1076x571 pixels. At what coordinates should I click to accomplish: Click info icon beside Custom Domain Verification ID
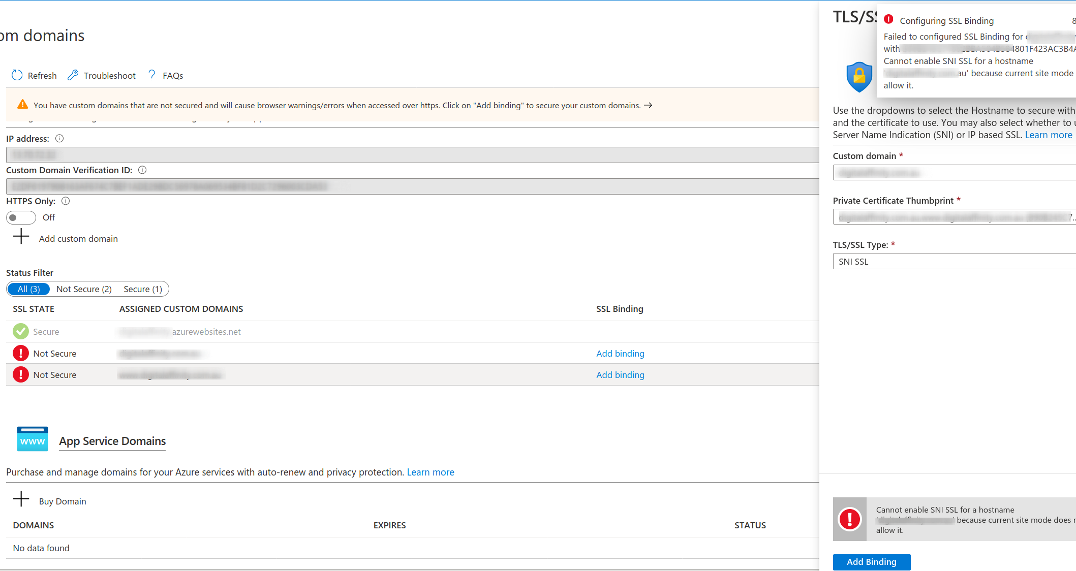[142, 170]
